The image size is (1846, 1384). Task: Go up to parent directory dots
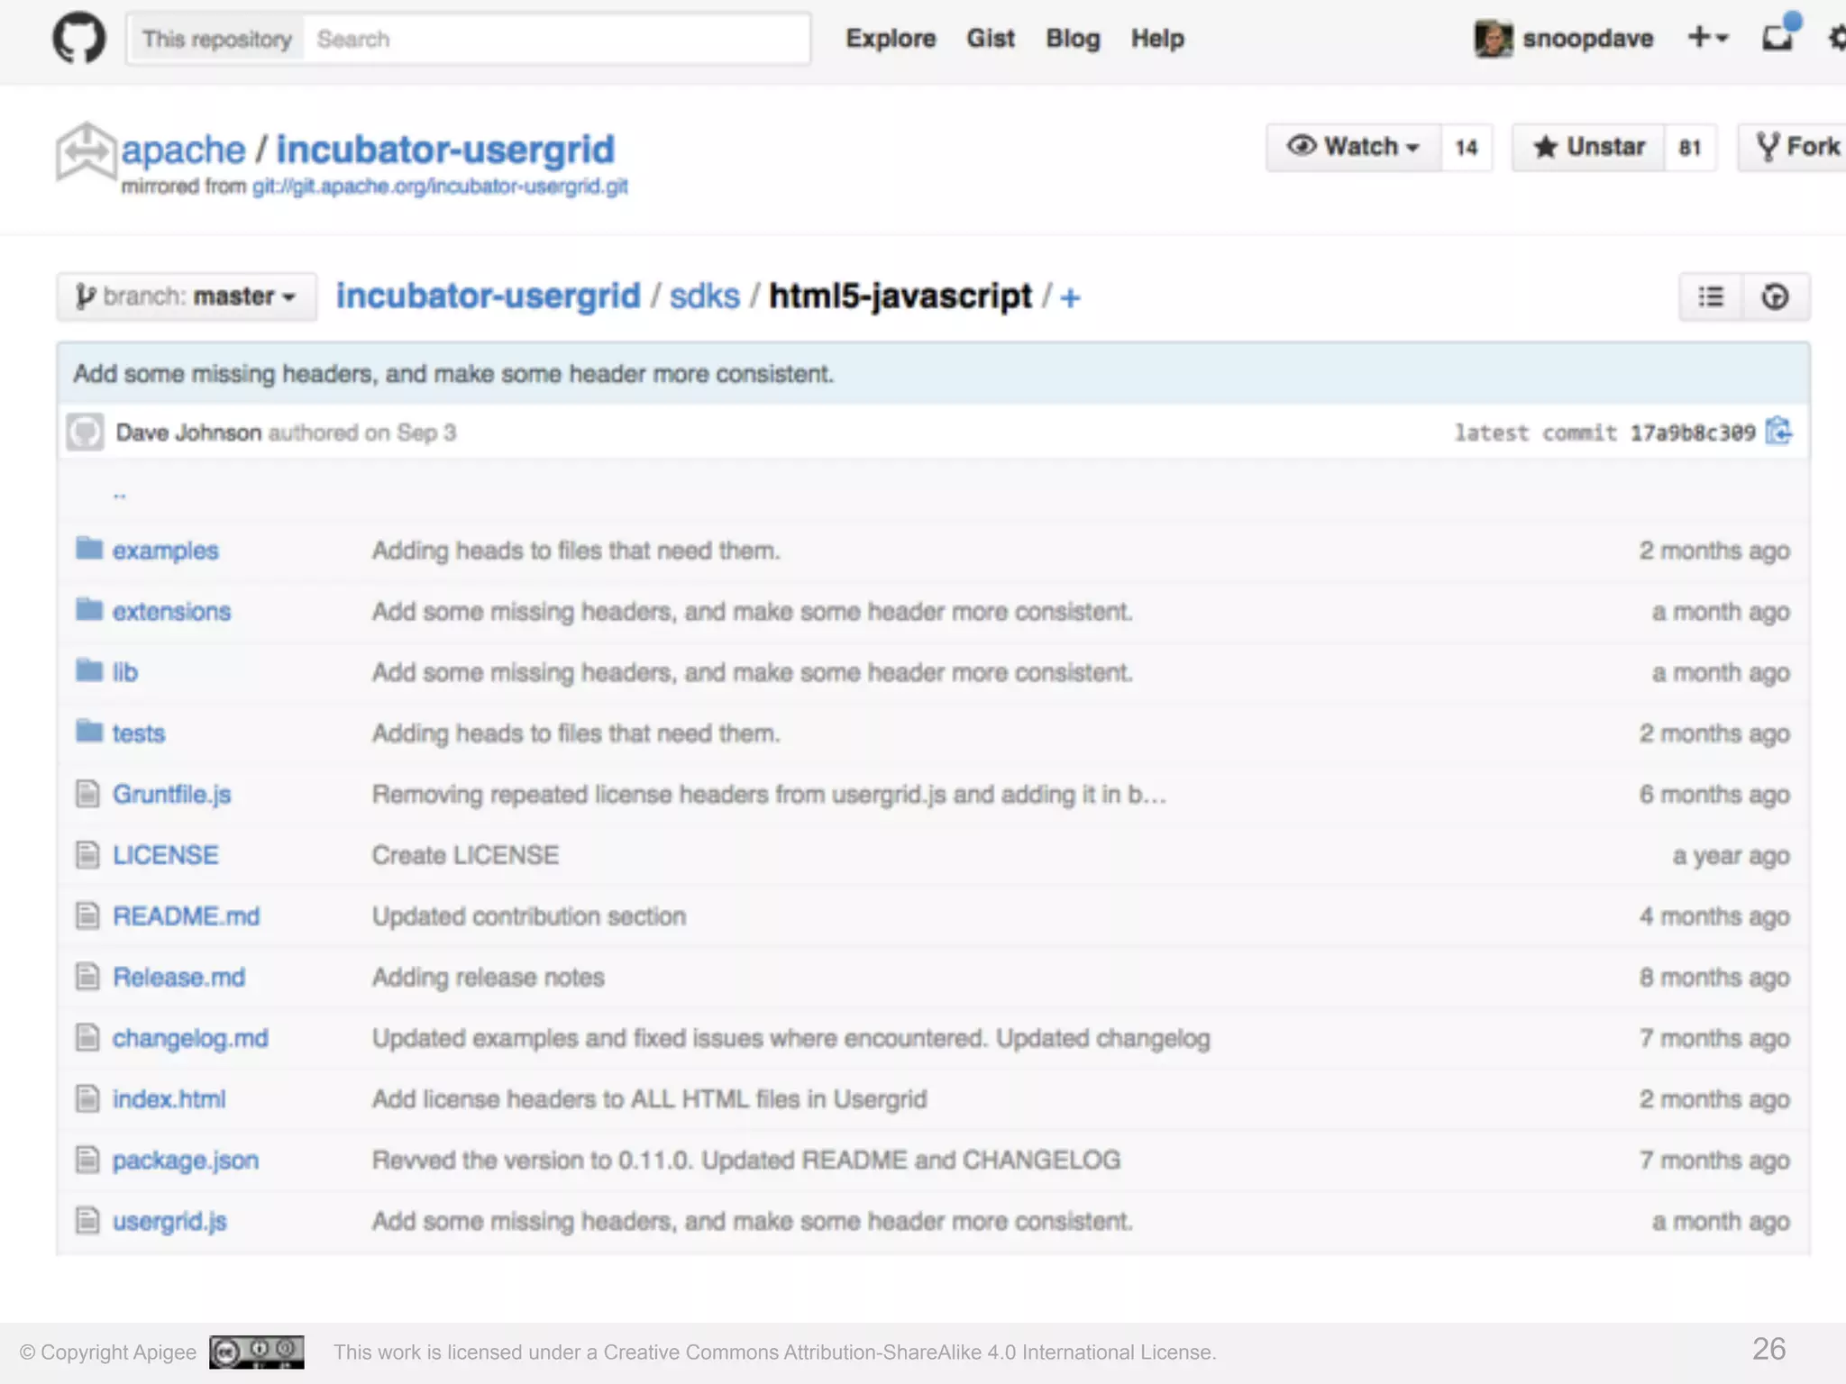(119, 494)
